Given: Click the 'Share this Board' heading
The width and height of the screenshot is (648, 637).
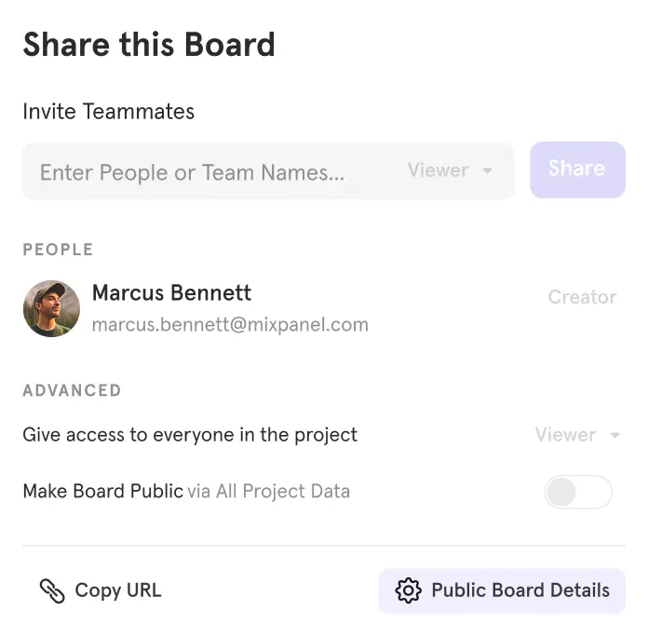Looking at the screenshot, I should [149, 45].
